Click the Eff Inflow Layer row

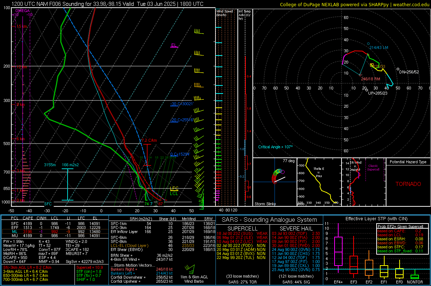pyautogui.click(x=163, y=232)
